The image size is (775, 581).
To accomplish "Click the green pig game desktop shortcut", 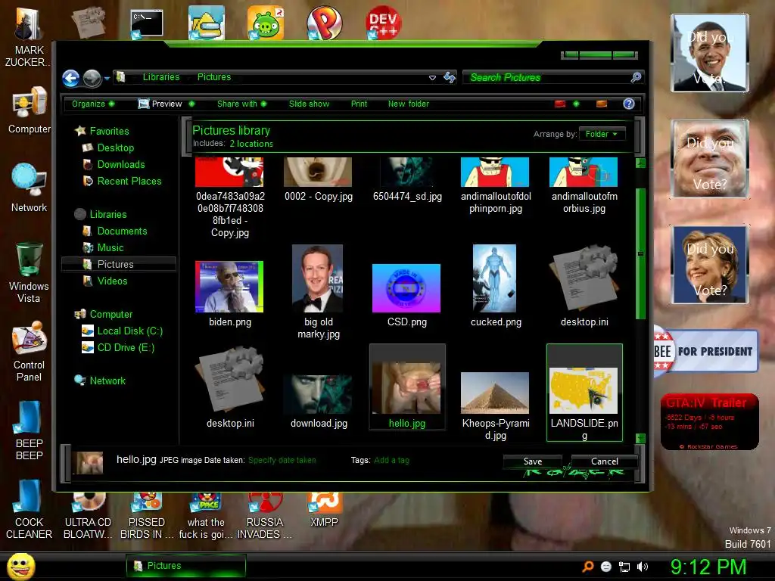I will pyautogui.click(x=266, y=23).
